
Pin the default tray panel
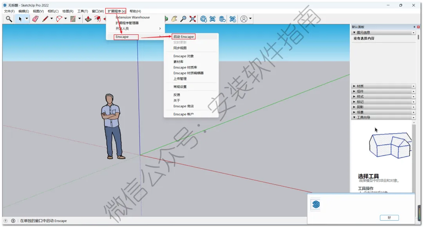(414, 27)
